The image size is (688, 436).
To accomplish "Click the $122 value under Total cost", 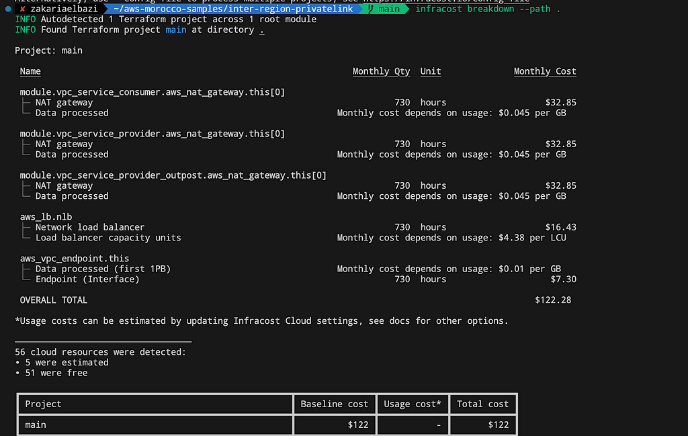I will [499, 425].
